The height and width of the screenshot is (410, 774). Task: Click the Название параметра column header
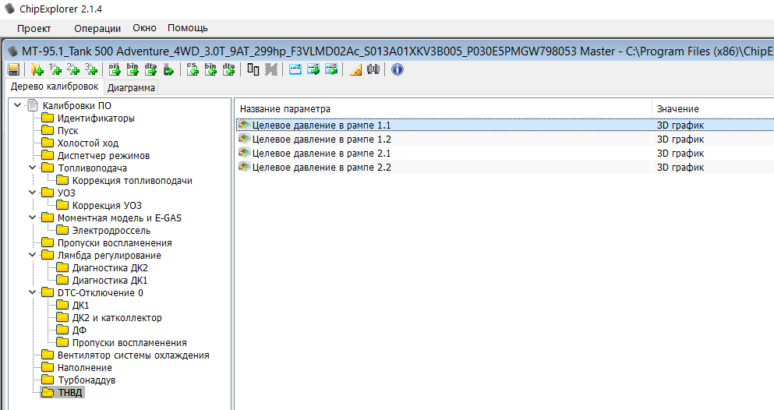285,108
